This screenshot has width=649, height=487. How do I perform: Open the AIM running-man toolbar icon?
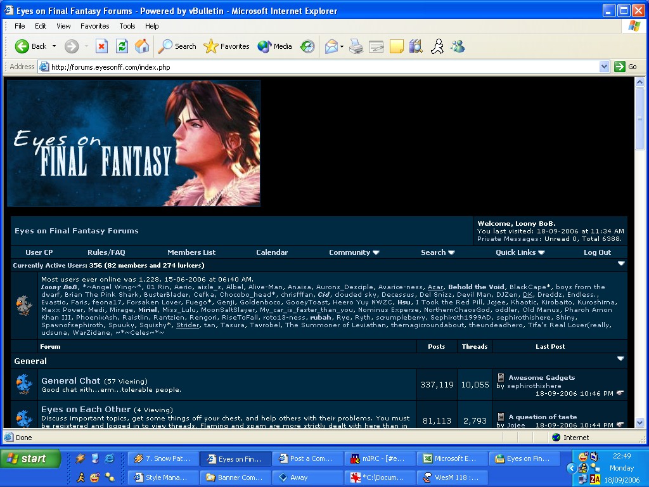(437, 46)
